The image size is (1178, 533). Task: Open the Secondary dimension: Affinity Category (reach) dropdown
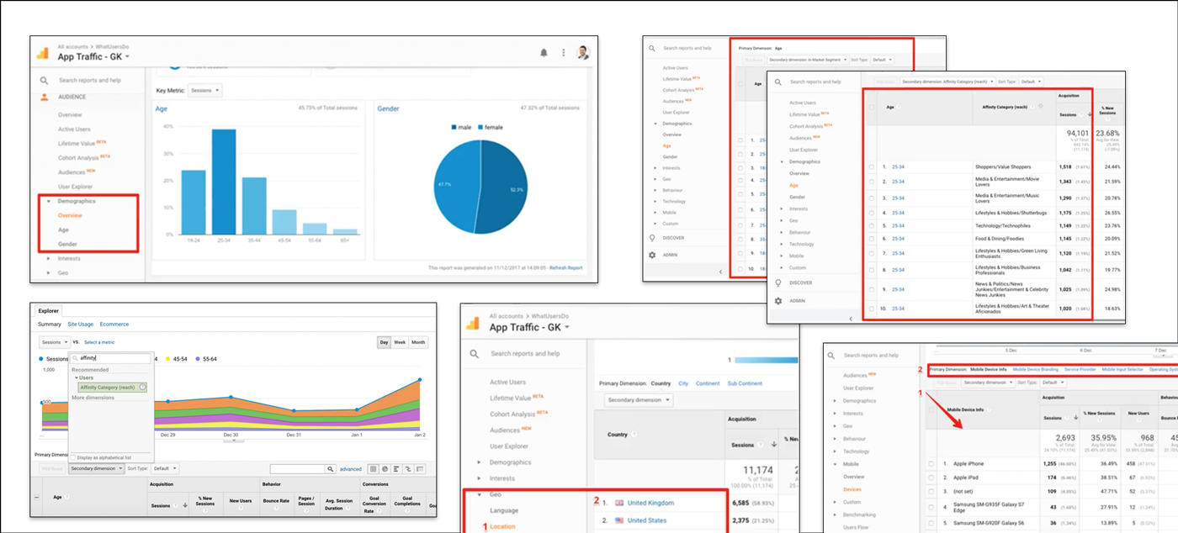tap(946, 82)
